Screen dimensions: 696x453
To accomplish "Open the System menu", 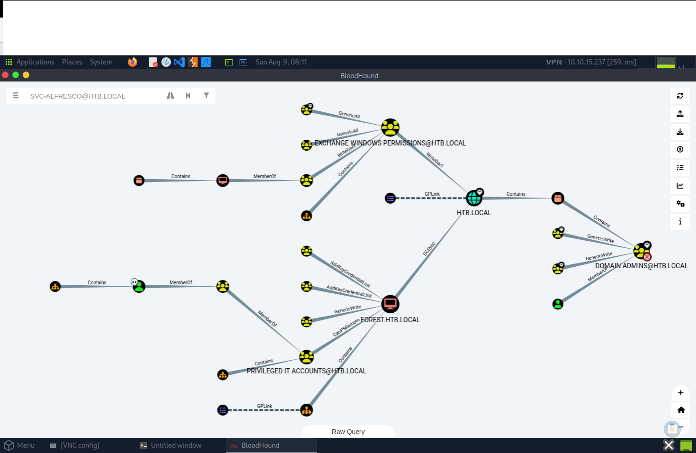I will pos(101,62).
